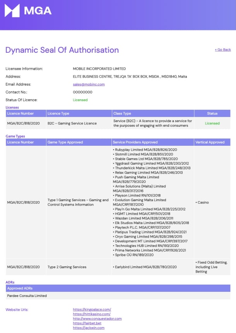Select the Oryx Gaming Limited entry
Viewport: 236px width, 333px height.
coord(147,236)
